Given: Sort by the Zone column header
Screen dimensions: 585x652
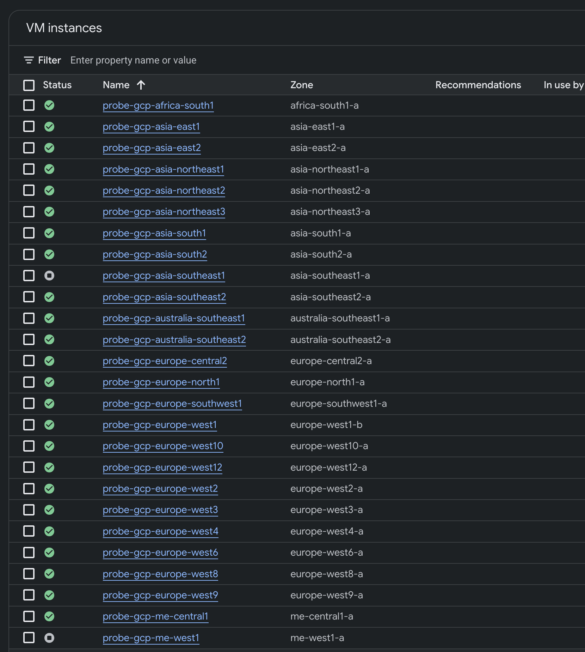Looking at the screenshot, I should [x=302, y=85].
